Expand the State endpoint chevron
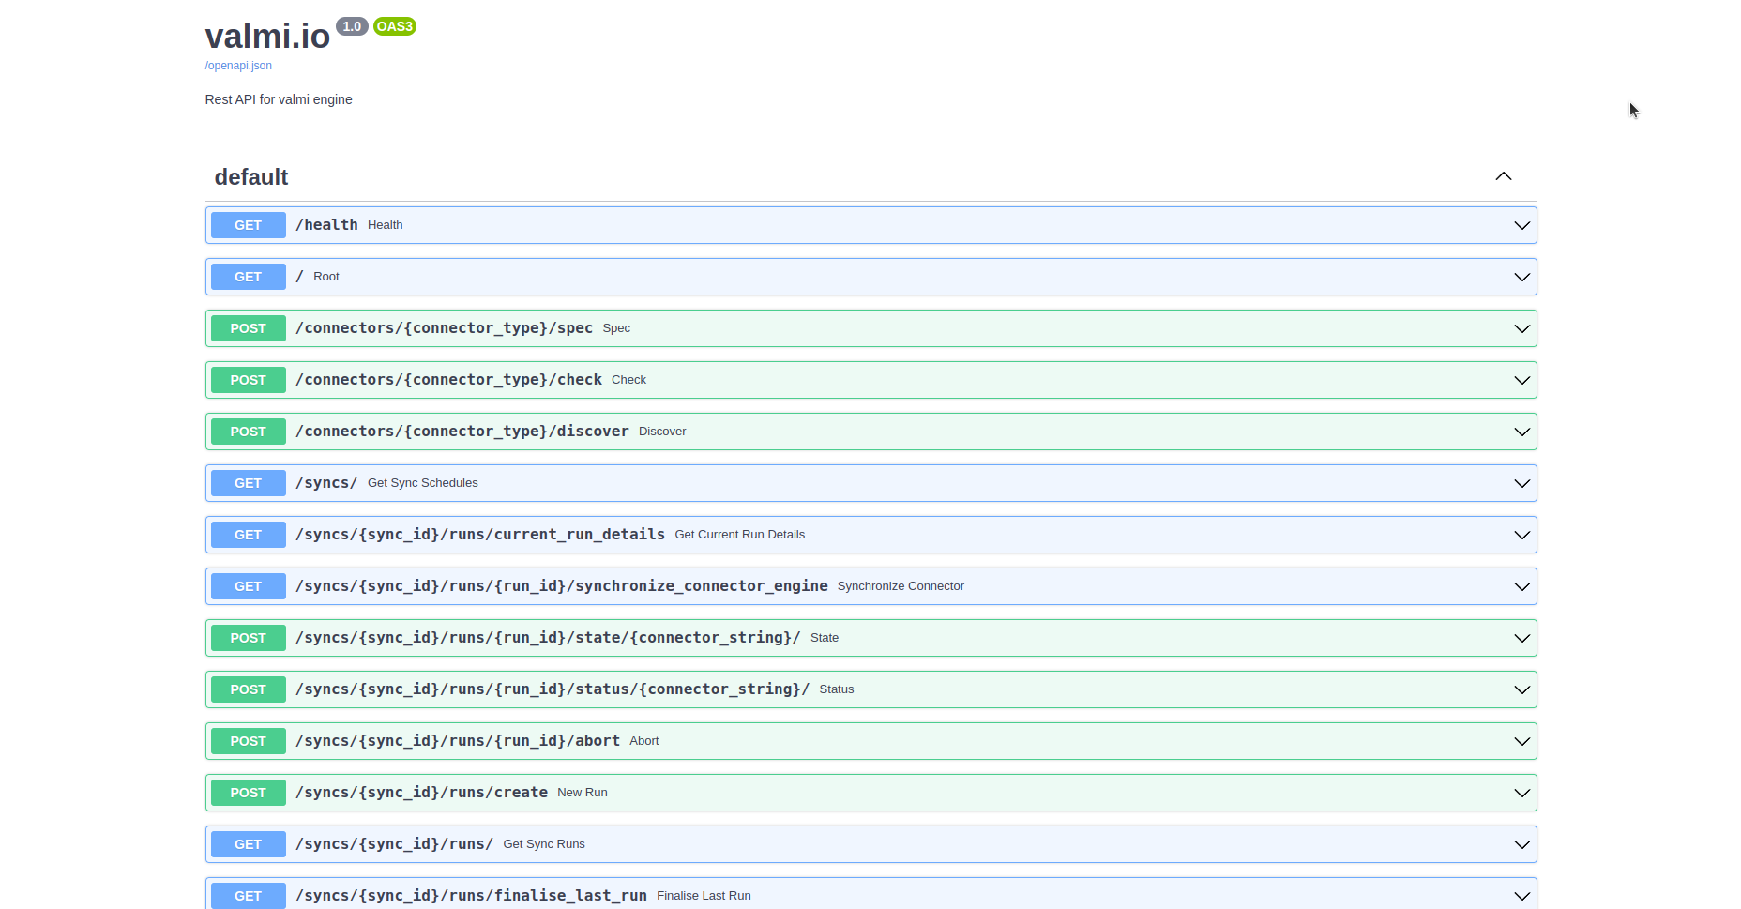Image resolution: width=1741 pixels, height=909 pixels. 1521,638
